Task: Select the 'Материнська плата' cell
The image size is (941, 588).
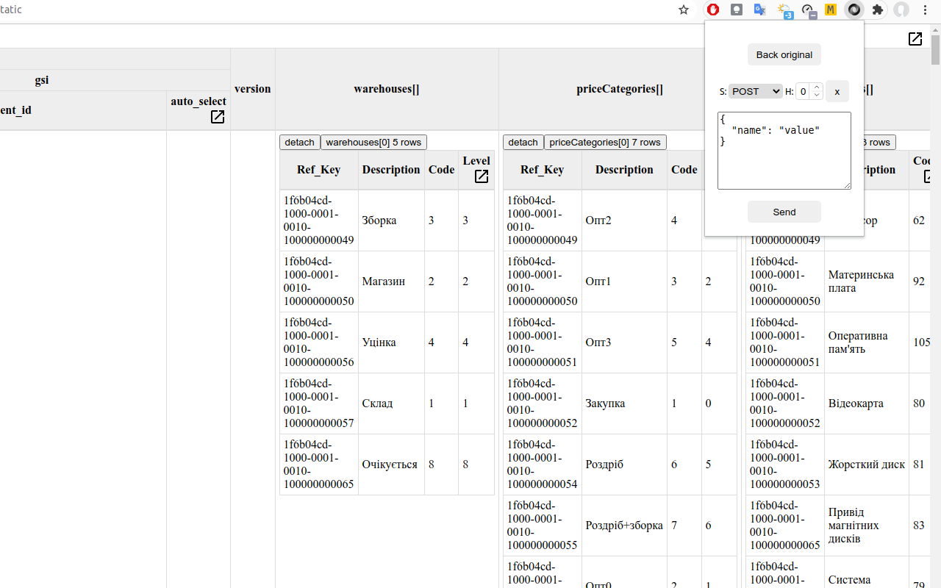Action: (867, 282)
